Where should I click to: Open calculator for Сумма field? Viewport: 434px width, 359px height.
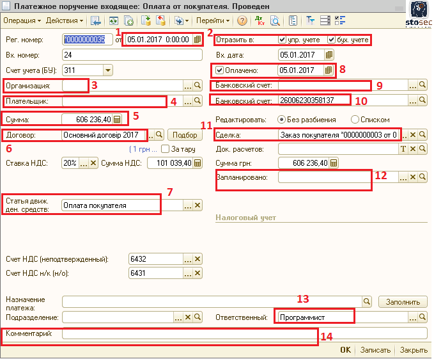(x=118, y=120)
